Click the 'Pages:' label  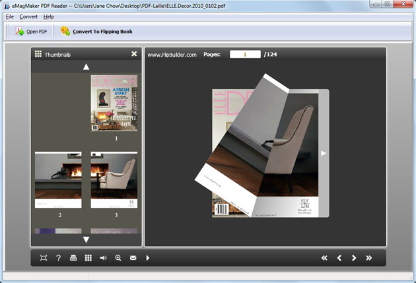tap(212, 54)
